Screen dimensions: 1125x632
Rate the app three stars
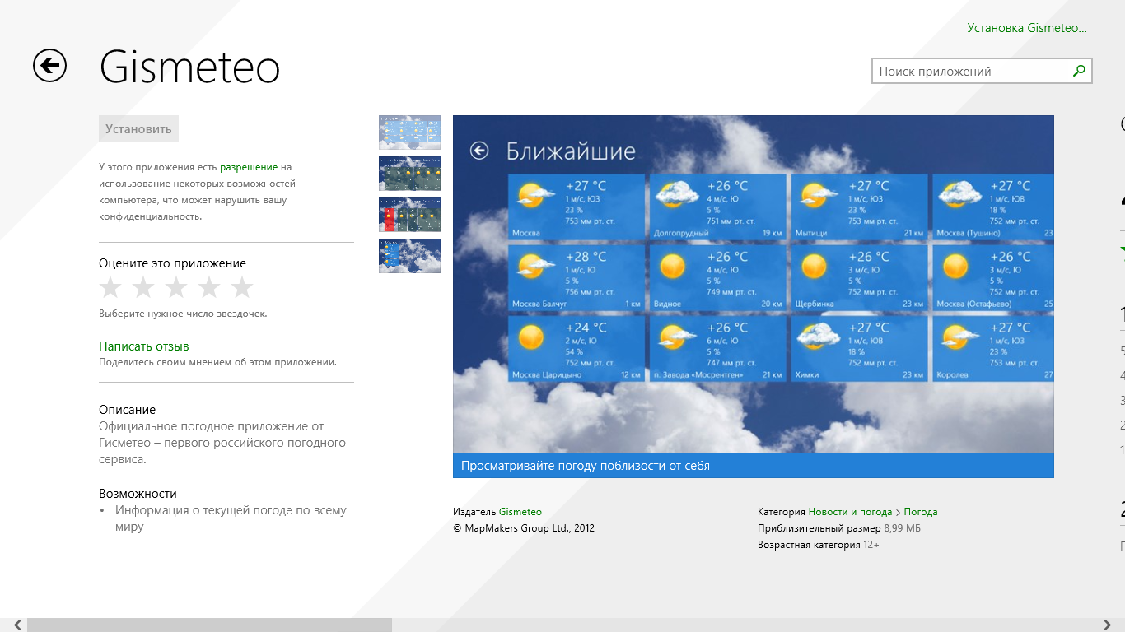click(x=176, y=288)
